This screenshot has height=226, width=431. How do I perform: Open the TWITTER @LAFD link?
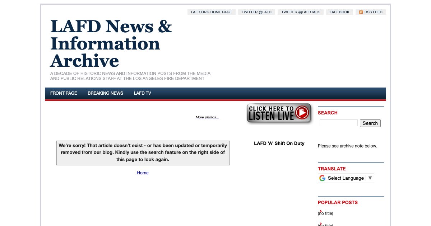pyautogui.click(x=256, y=12)
